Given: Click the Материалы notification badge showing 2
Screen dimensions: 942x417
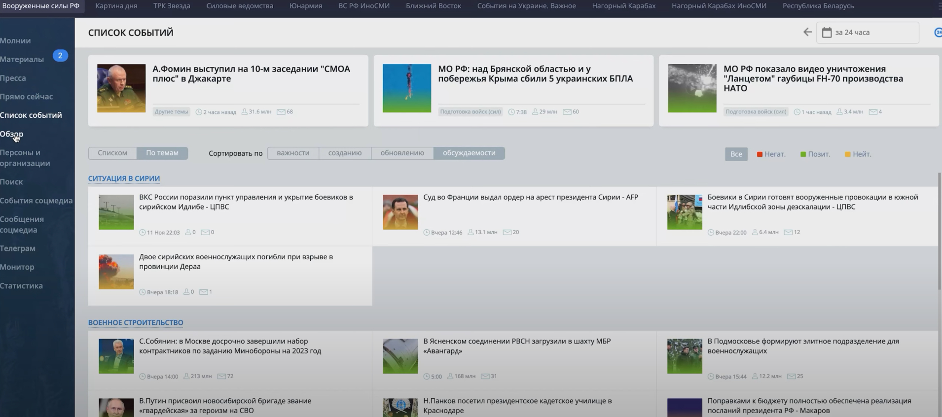Looking at the screenshot, I should [x=60, y=56].
